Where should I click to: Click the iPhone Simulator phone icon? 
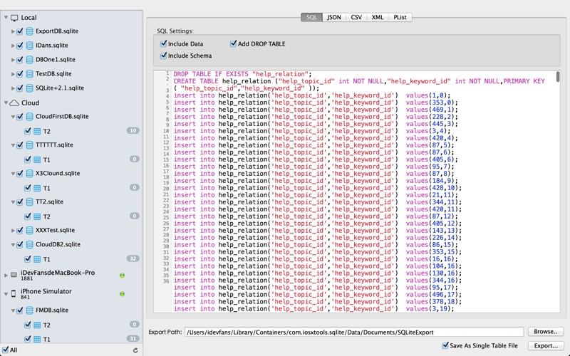[14, 293]
